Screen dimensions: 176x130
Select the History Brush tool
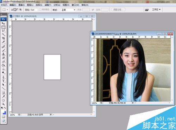point(3,58)
